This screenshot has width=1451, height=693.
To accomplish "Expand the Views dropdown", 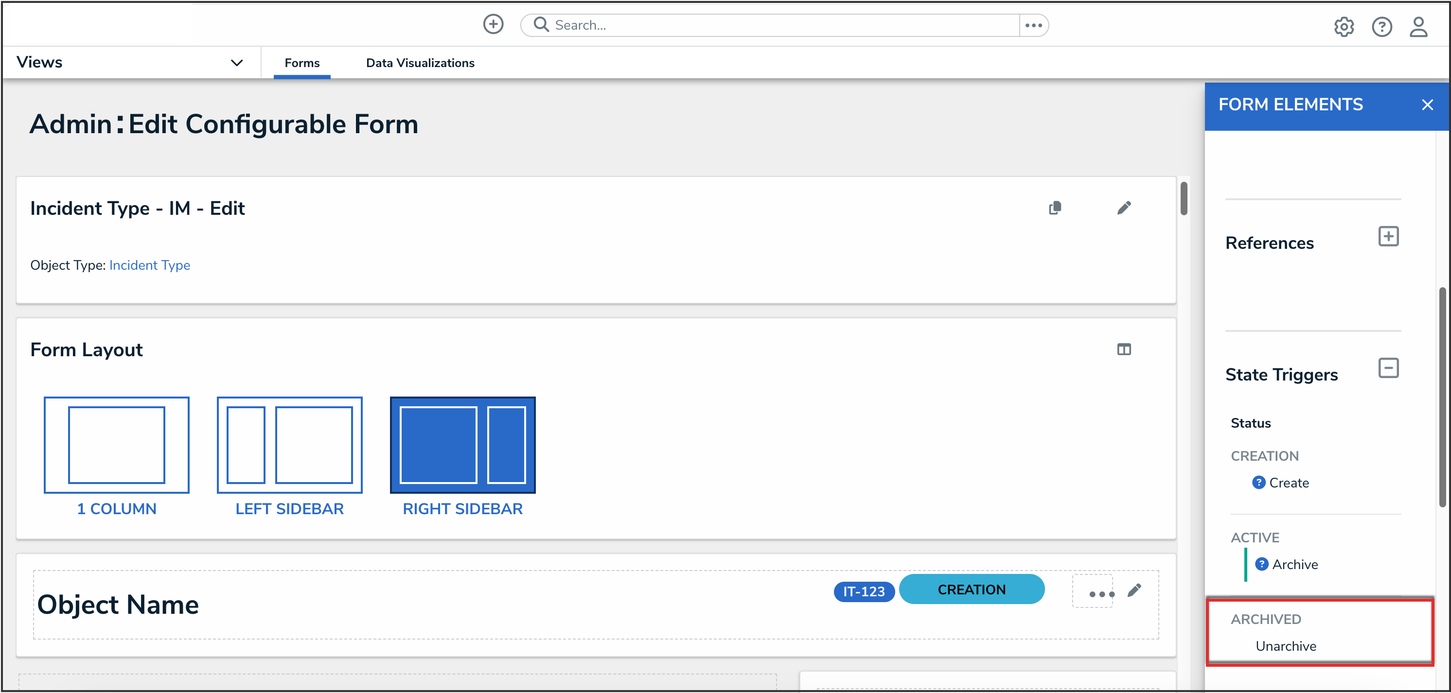I will pos(237,63).
